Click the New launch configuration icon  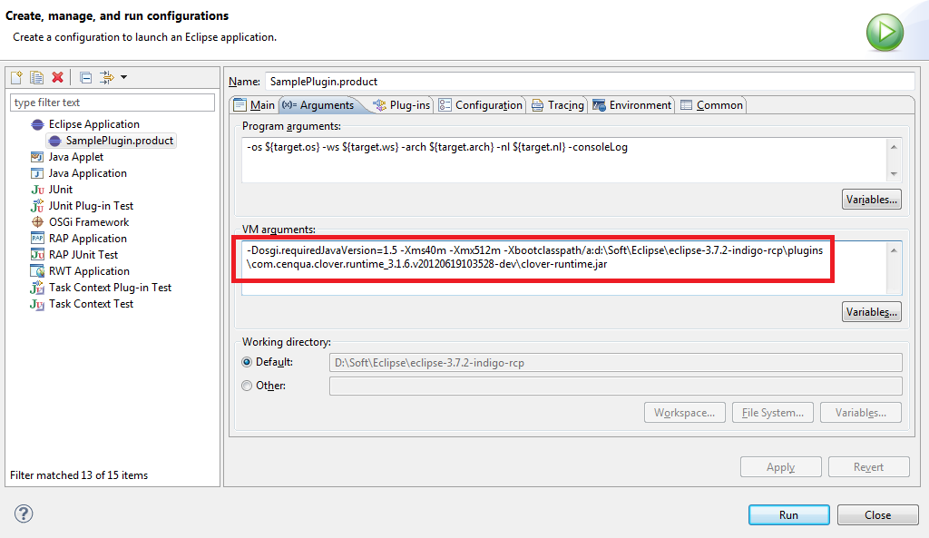(x=15, y=78)
